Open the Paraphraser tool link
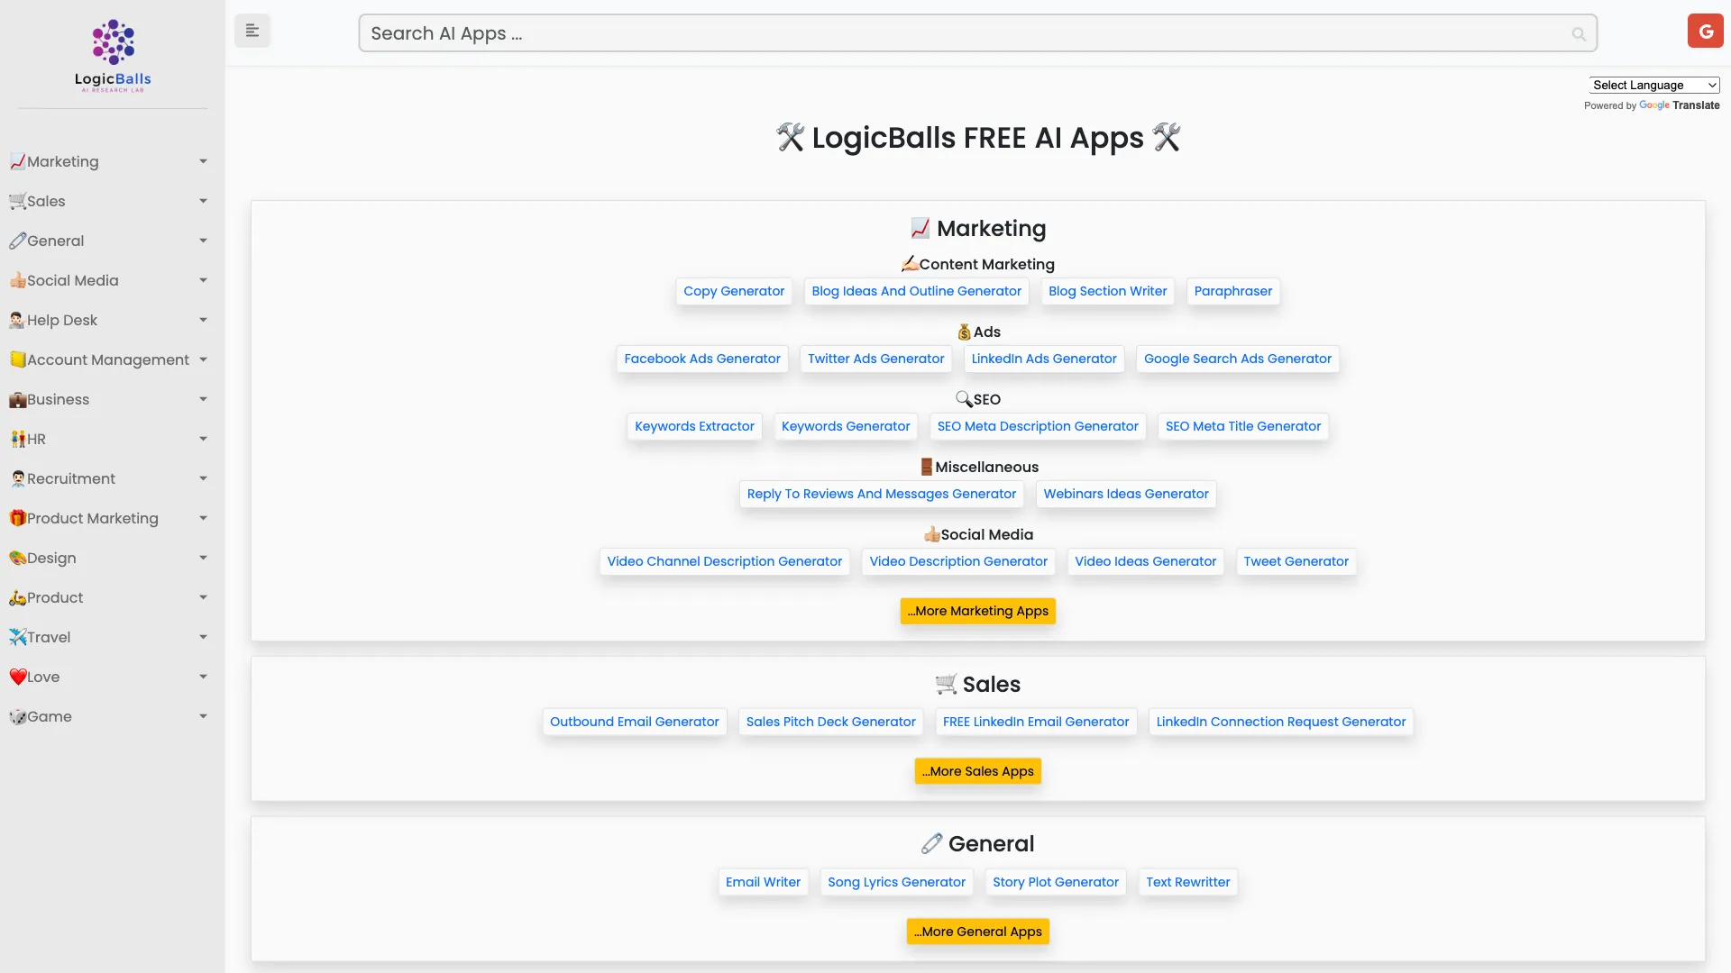The height and width of the screenshot is (973, 1731). (1233, 291)
